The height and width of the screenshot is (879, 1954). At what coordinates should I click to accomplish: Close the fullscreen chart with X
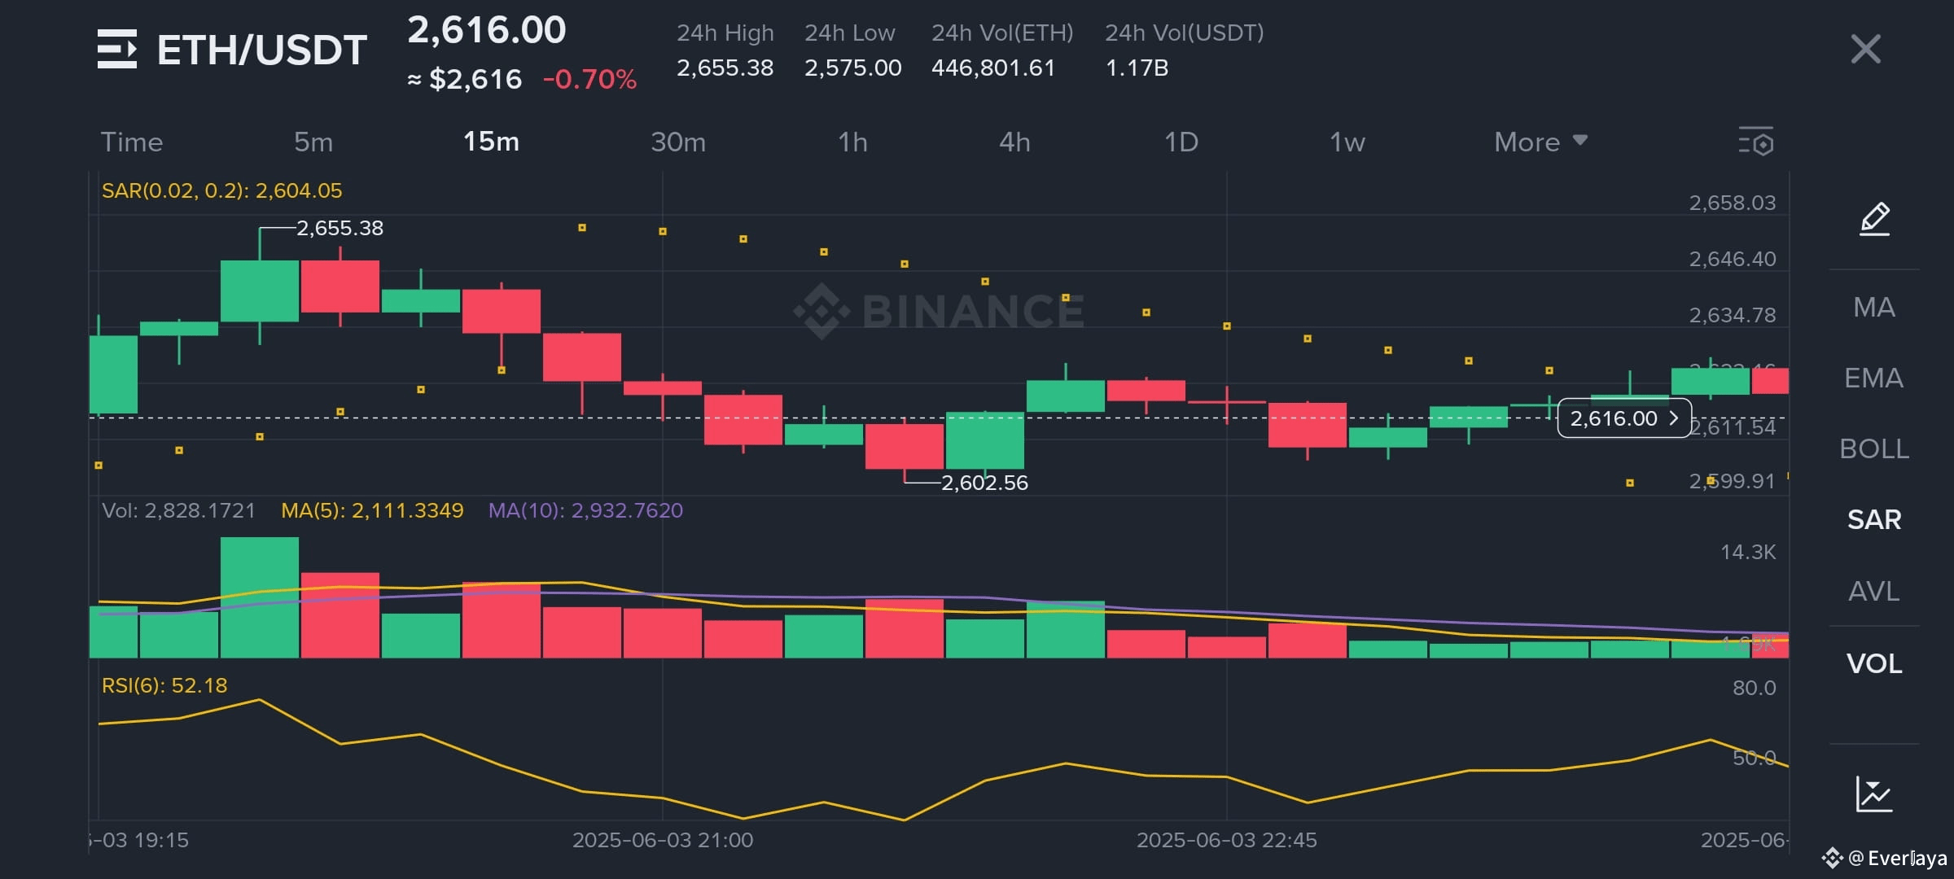pyautogui.click(x=1865, y=49)
